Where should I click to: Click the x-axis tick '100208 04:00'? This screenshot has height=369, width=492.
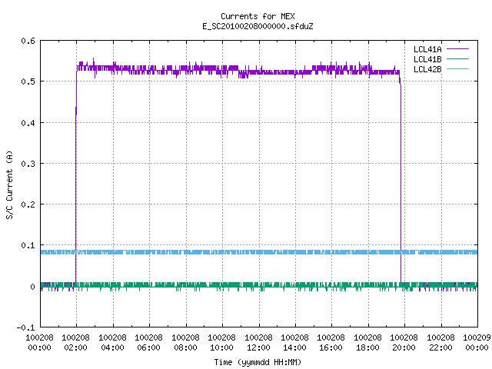click(x=112, y=342)
